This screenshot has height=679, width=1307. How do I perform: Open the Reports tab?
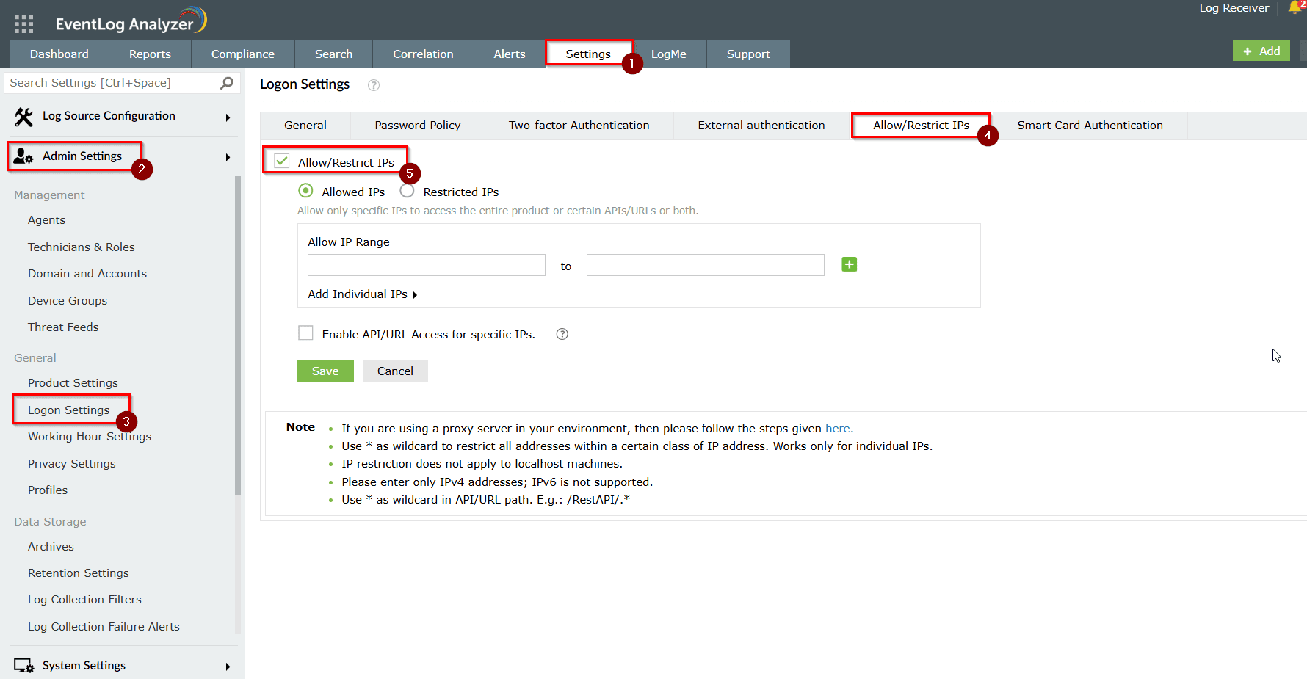150,54
